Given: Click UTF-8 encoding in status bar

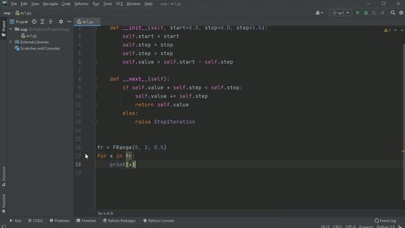Looking at the screenshot, I should [x=350, y=227].
